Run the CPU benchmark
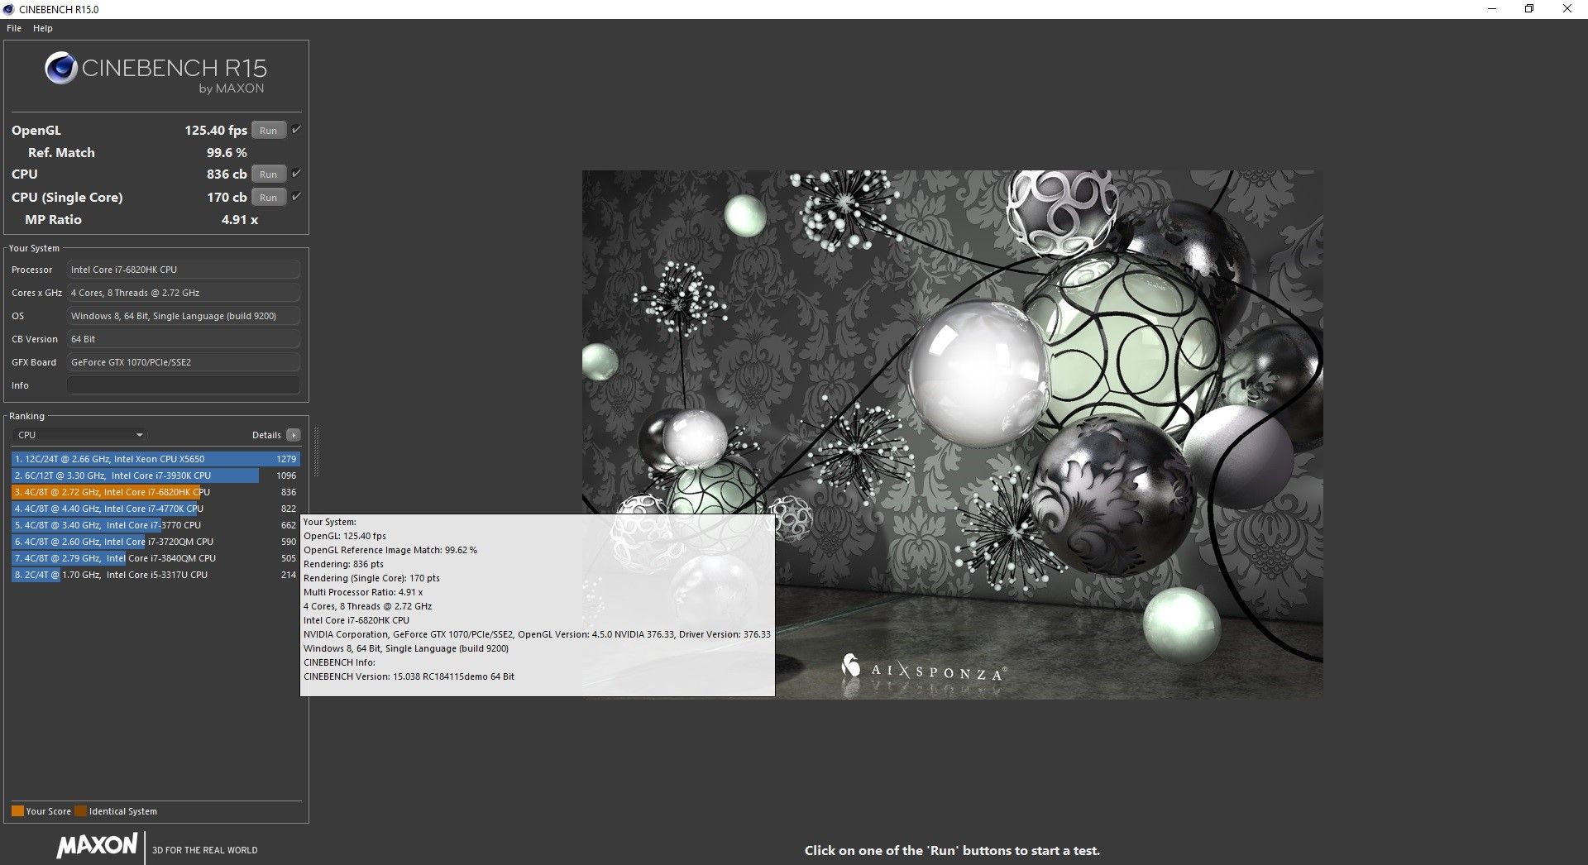The height and width of the screenshot is (865, 1588). coord(269,174)
